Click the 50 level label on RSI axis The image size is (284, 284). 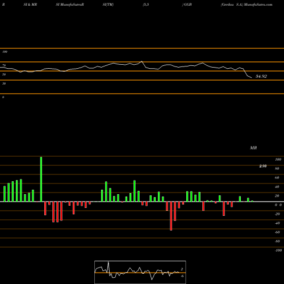[x=4, y=74]
